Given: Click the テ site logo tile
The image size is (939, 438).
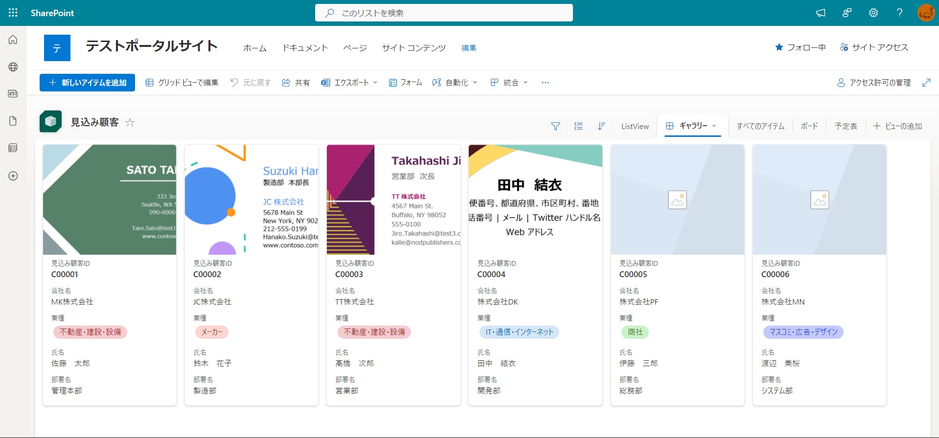Looking at the screenshot, I should (57, 48).
